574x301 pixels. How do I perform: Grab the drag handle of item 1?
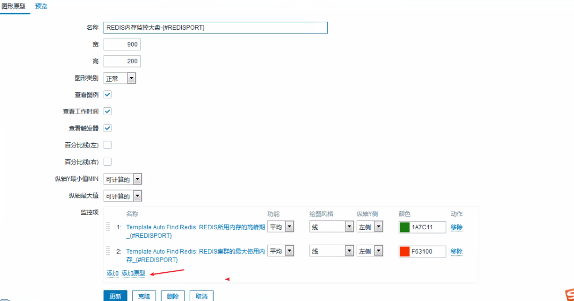[108, 226]
